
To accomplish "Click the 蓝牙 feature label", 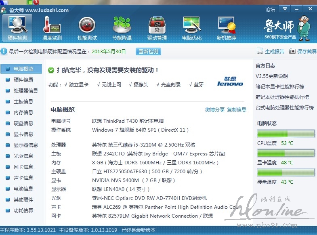I will click(x=199, y=85).
